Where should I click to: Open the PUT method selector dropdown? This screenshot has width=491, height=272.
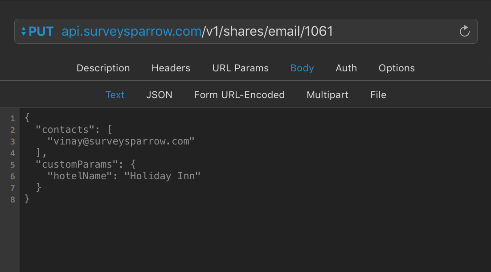click(37, 31)
